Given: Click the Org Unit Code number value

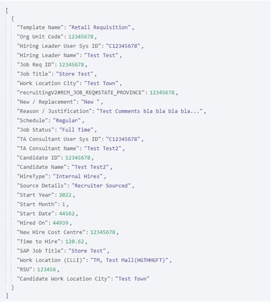Looking at the screenshot, I should coord(81,37).
